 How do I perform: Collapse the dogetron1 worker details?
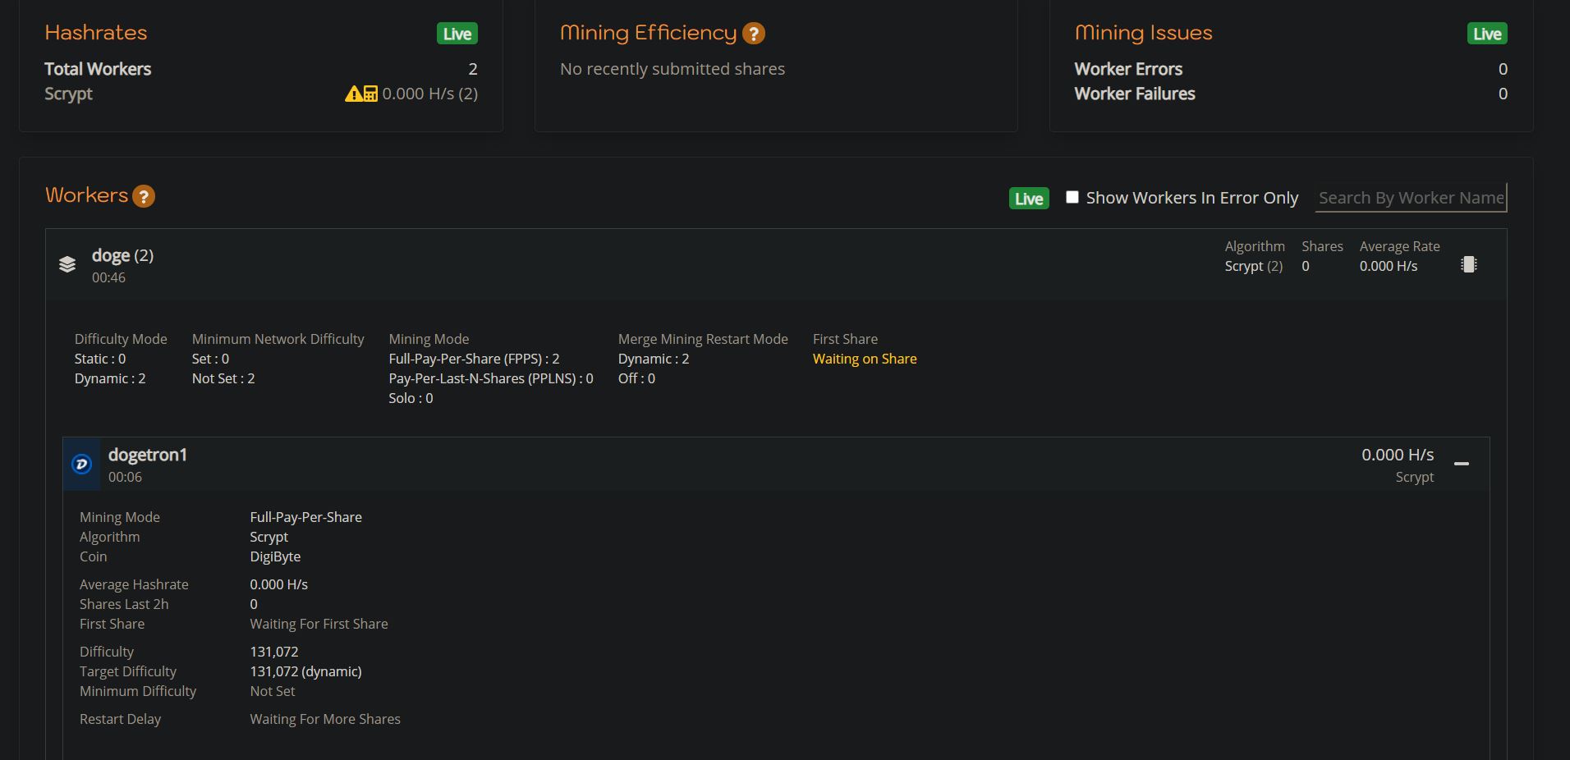pyautogui.click(x=1462, y=464)
